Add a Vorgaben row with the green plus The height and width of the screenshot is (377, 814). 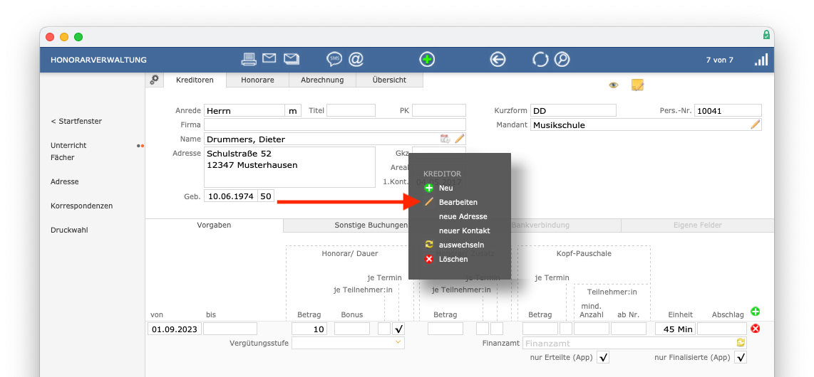[x=756, y=312]
